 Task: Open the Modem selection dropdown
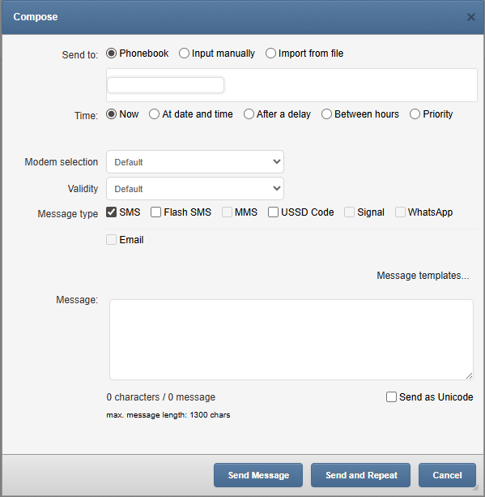coord(195,162)
